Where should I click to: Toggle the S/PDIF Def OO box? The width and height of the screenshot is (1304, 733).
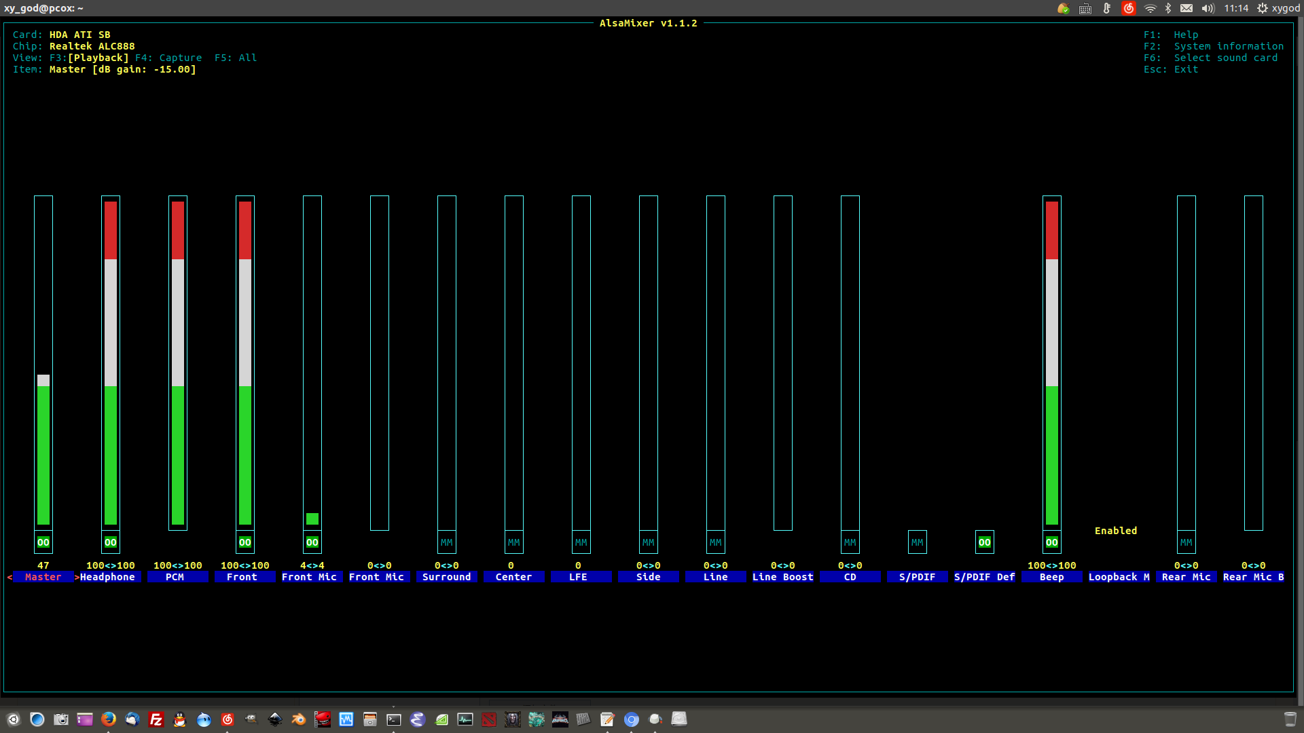(x=985, y=542)
